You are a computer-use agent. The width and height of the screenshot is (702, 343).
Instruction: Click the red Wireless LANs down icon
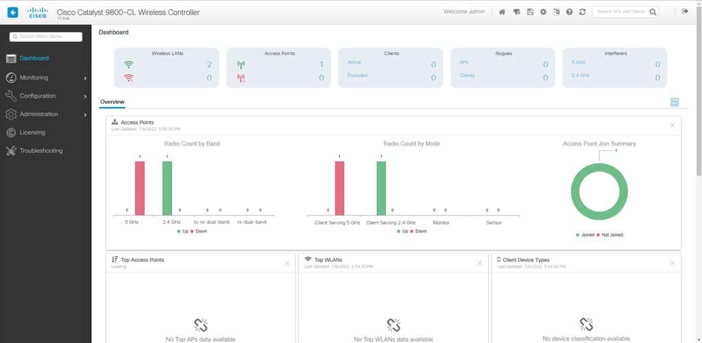point(129,78)
